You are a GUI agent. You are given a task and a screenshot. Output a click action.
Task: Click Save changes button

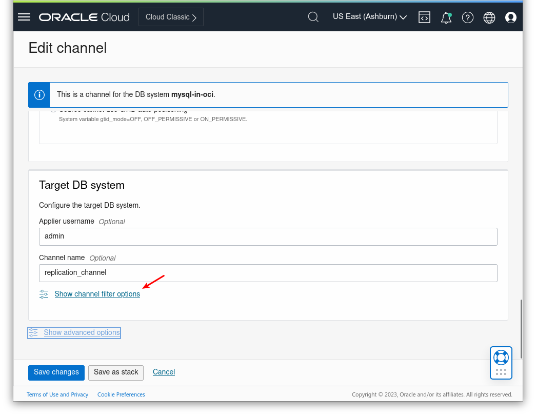(56, 372)
